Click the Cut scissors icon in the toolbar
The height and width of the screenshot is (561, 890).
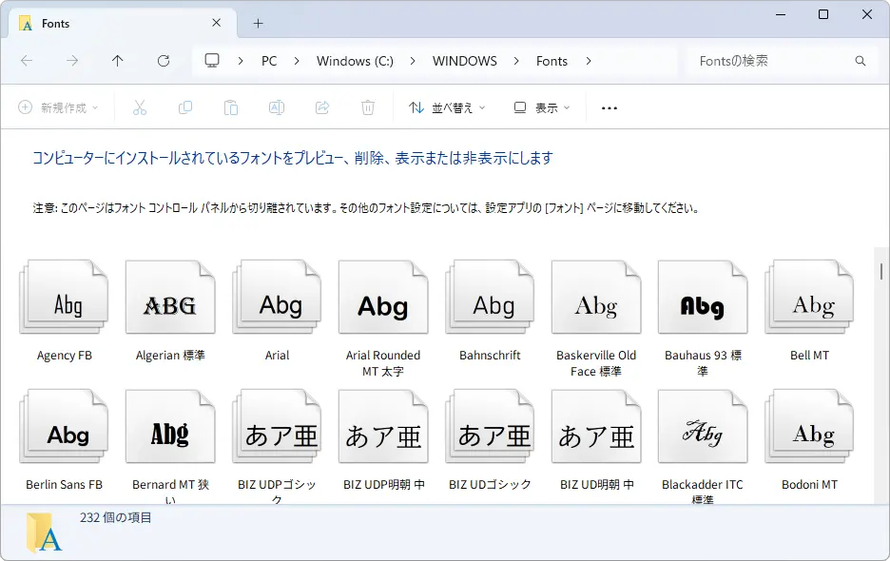[x=140, y=106]
